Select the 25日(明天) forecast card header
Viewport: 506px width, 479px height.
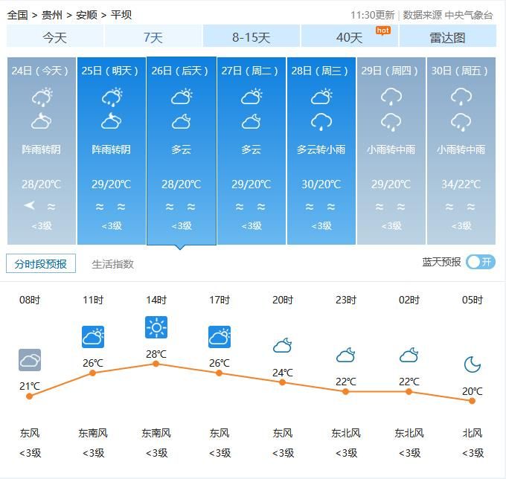coord(110,71)
